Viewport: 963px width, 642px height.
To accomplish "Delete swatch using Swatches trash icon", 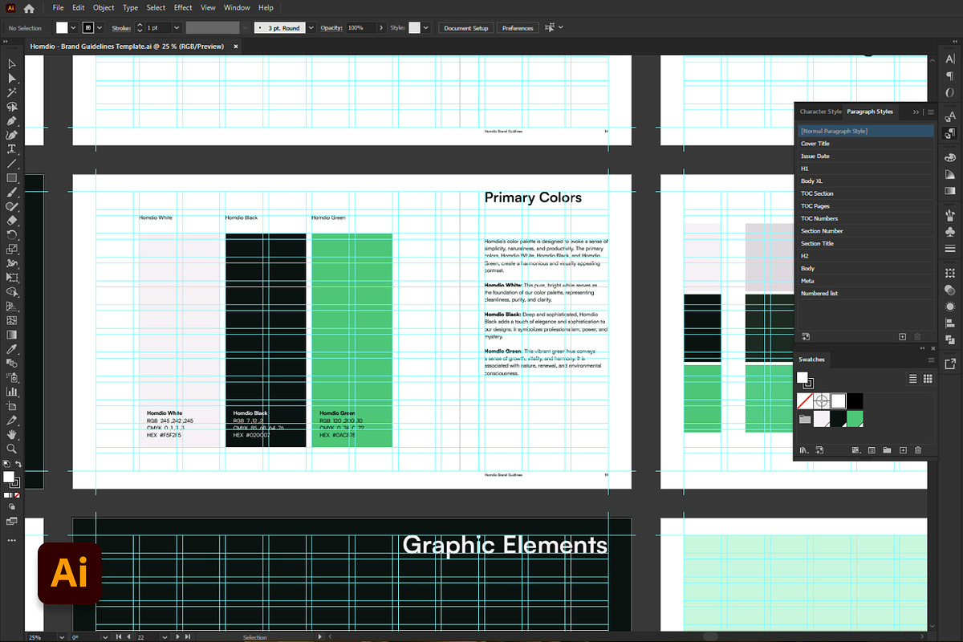I will pos(919,450).
